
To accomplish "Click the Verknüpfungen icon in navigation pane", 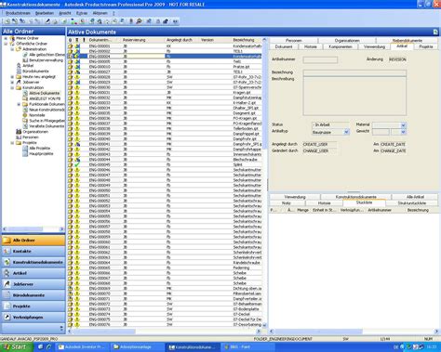I will pos(7,317).
